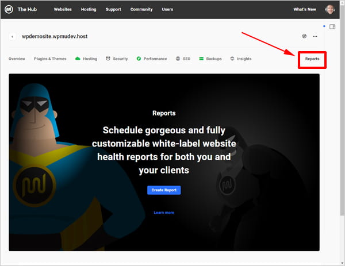Open the Websites menu
Image resolution: width=345 pixels, height=266 pixels.
[x=63, y=9]
